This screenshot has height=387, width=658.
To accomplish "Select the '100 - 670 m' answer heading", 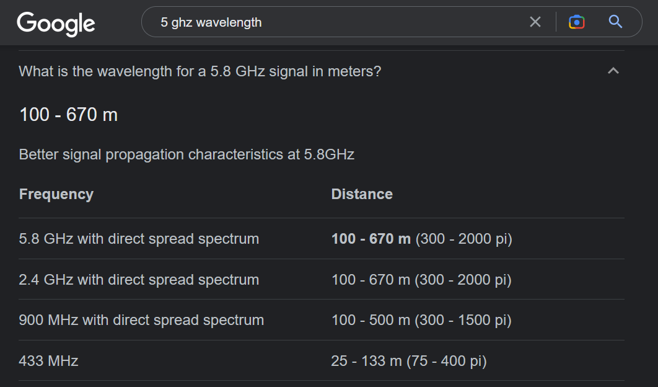I will [68, 115].
